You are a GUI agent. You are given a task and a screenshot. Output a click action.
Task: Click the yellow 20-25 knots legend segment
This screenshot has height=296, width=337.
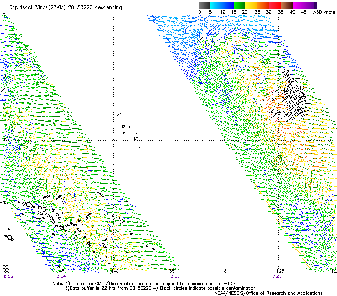tap(251, 5)
